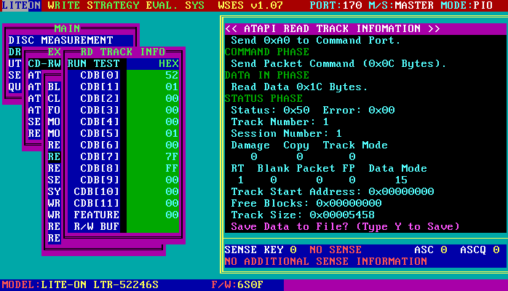Click the FEATURE value field
Image resolution: width=508 pixels, height=291 pixels.
coord(171,215)
